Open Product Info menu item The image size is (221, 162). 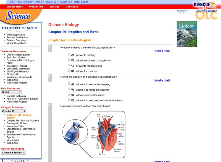pyautogui.click(x=36, y=7)
